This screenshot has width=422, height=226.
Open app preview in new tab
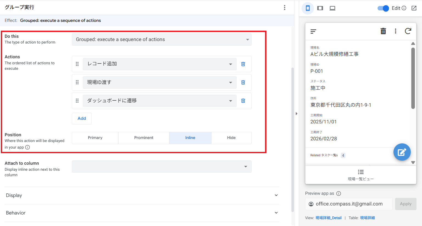[414, 8]
